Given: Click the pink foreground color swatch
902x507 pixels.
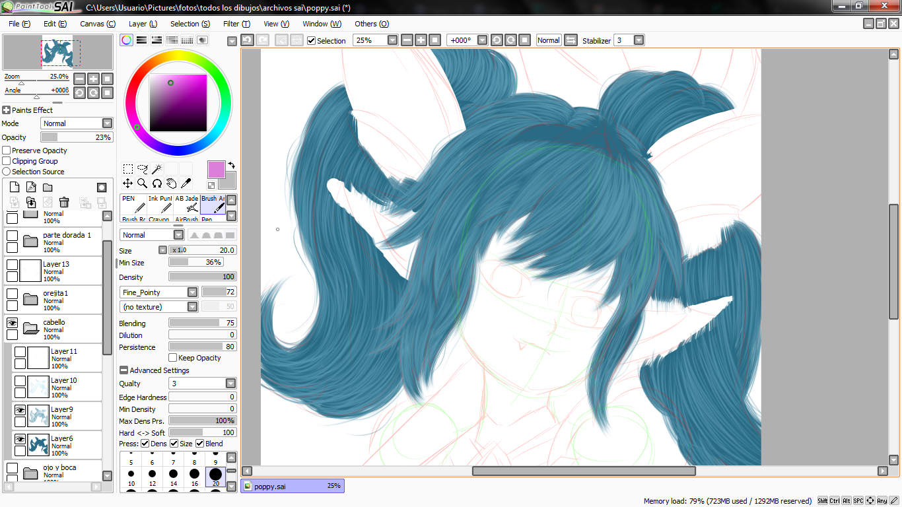Looking at the screenshot, I should click(x=216, y=169).
